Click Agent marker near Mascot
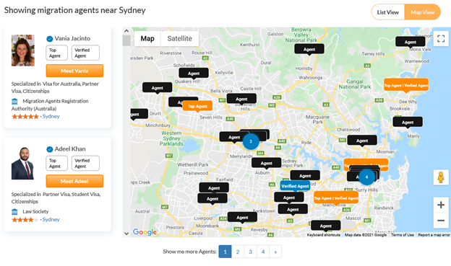The height and width of the screenshot is (266, 451). coord(326,226)
